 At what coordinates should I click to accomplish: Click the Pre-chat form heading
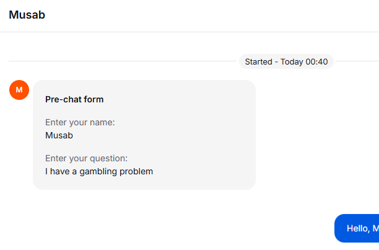click(74, 99)
